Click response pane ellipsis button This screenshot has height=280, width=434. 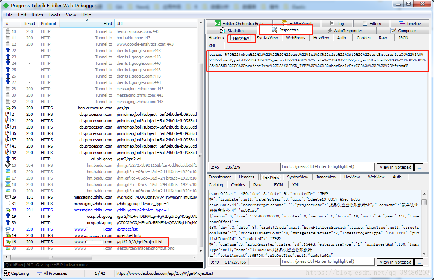pyautogui.click(x=419, y=262)
